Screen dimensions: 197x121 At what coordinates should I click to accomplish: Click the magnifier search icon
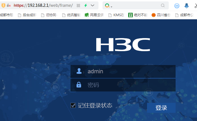163,5
